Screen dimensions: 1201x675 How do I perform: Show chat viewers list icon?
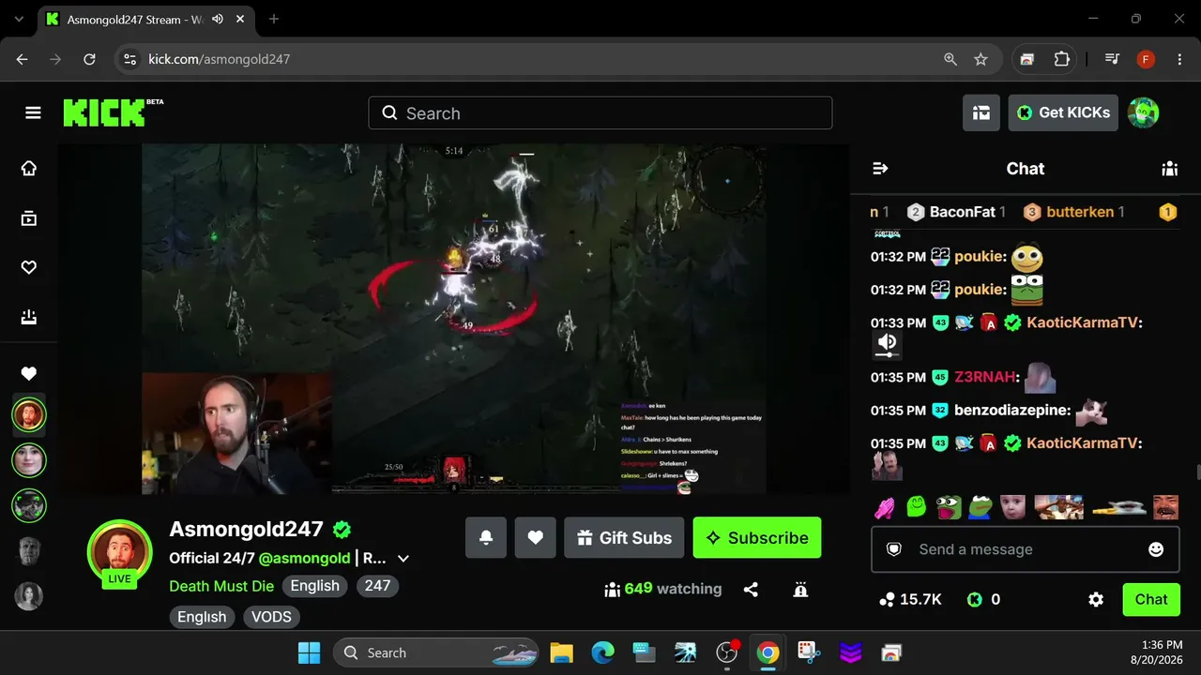[x=1169, y=169]
